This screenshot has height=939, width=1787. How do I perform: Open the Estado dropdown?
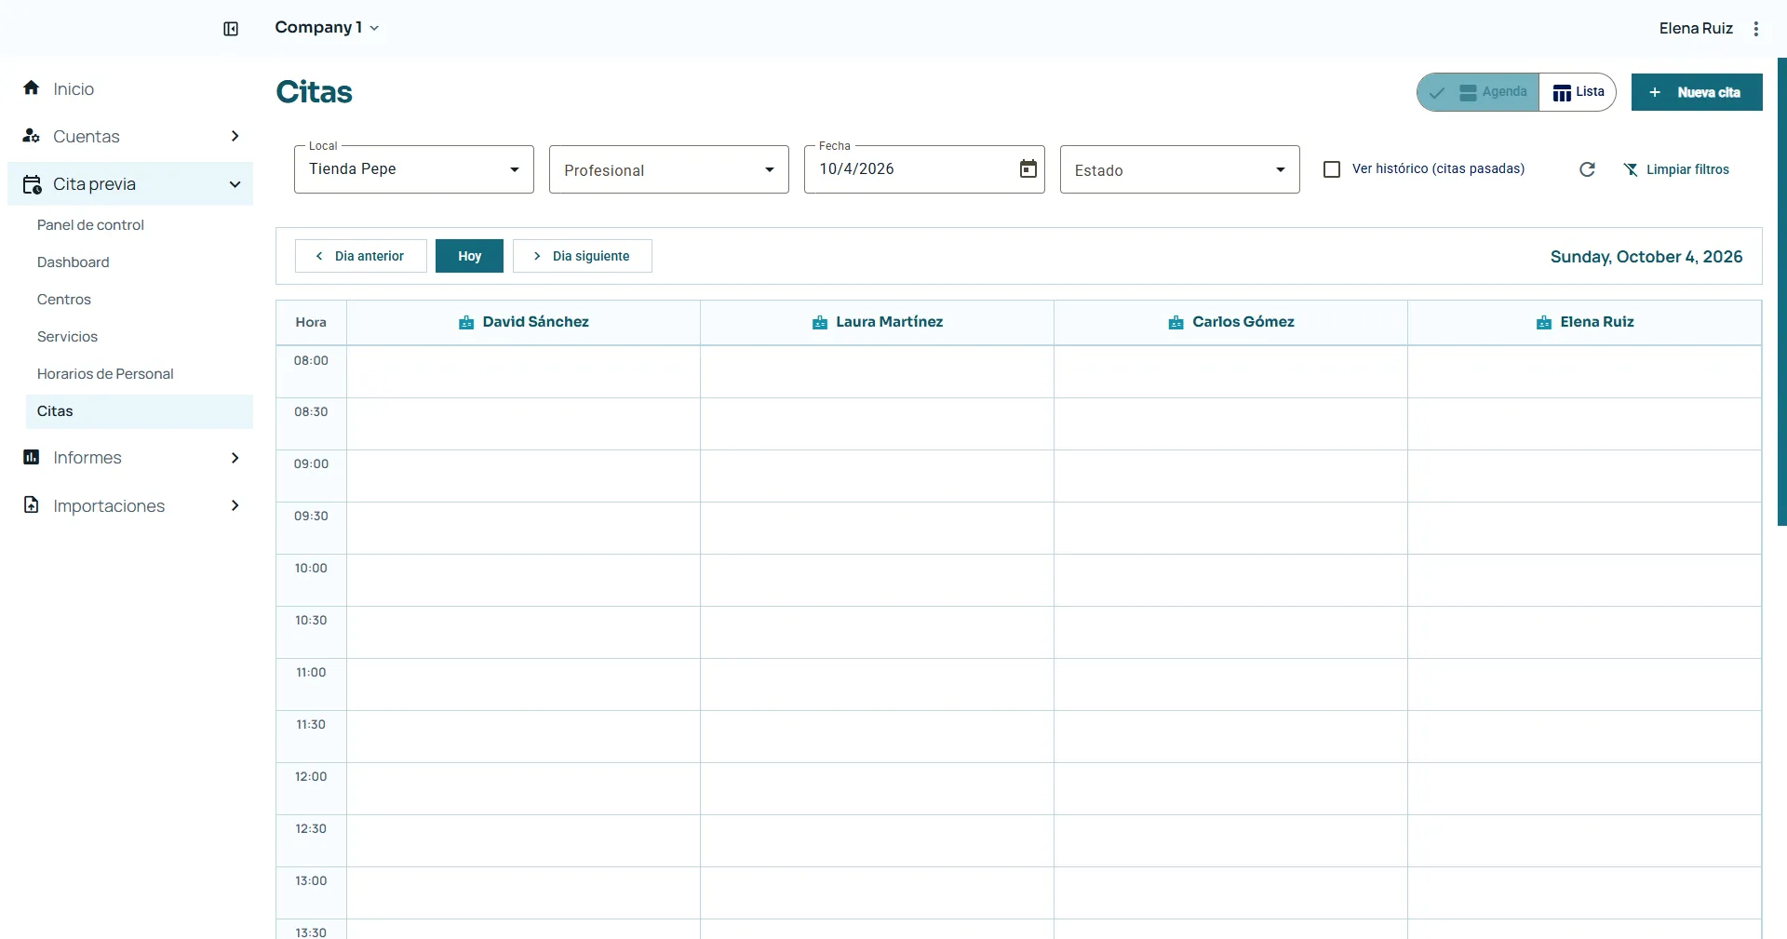pyautogui.click(x=1180, y=169)
